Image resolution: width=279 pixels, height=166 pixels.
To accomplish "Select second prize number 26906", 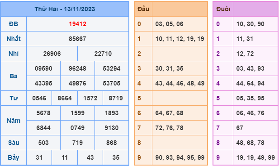I will click(x=52, y=54).
